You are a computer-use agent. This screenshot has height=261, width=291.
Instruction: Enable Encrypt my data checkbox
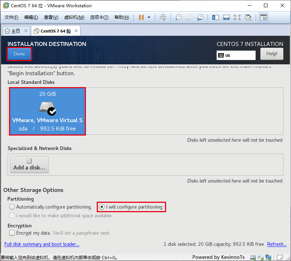pyautogui.click(x=12, y=233)
